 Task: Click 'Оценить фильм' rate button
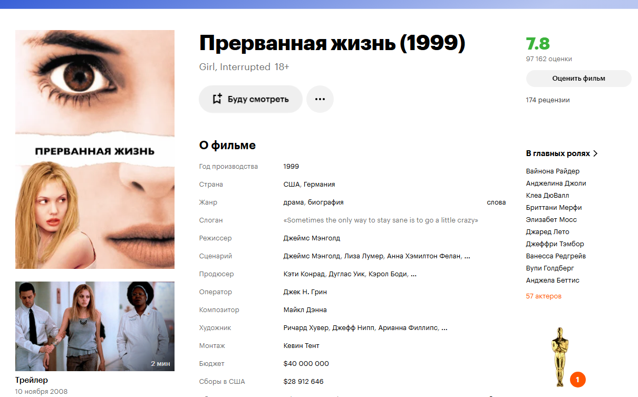coord(578,79)
